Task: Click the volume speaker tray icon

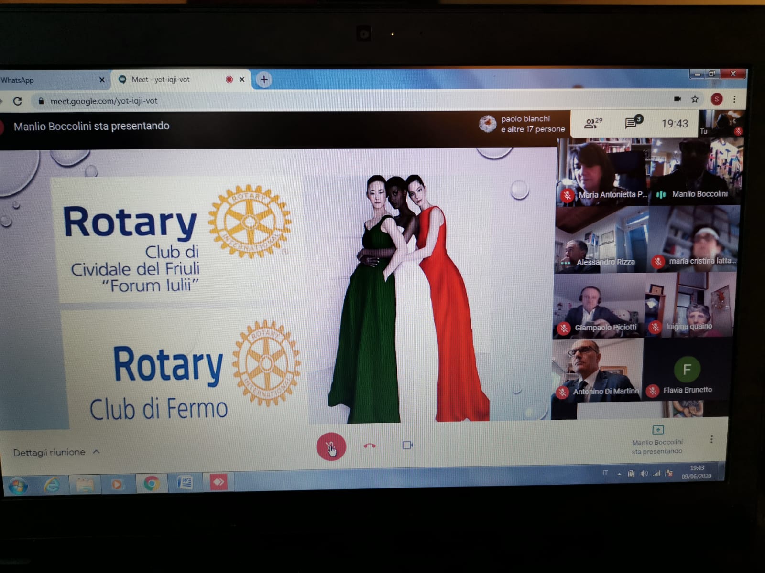Action: 644,473
